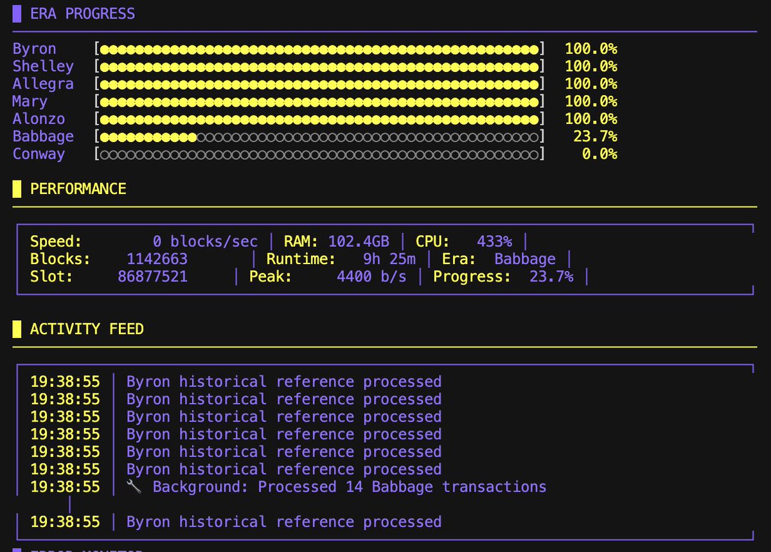Select Byron's 100.0% value
Screen dimensions: 771x552
(591, 49)
